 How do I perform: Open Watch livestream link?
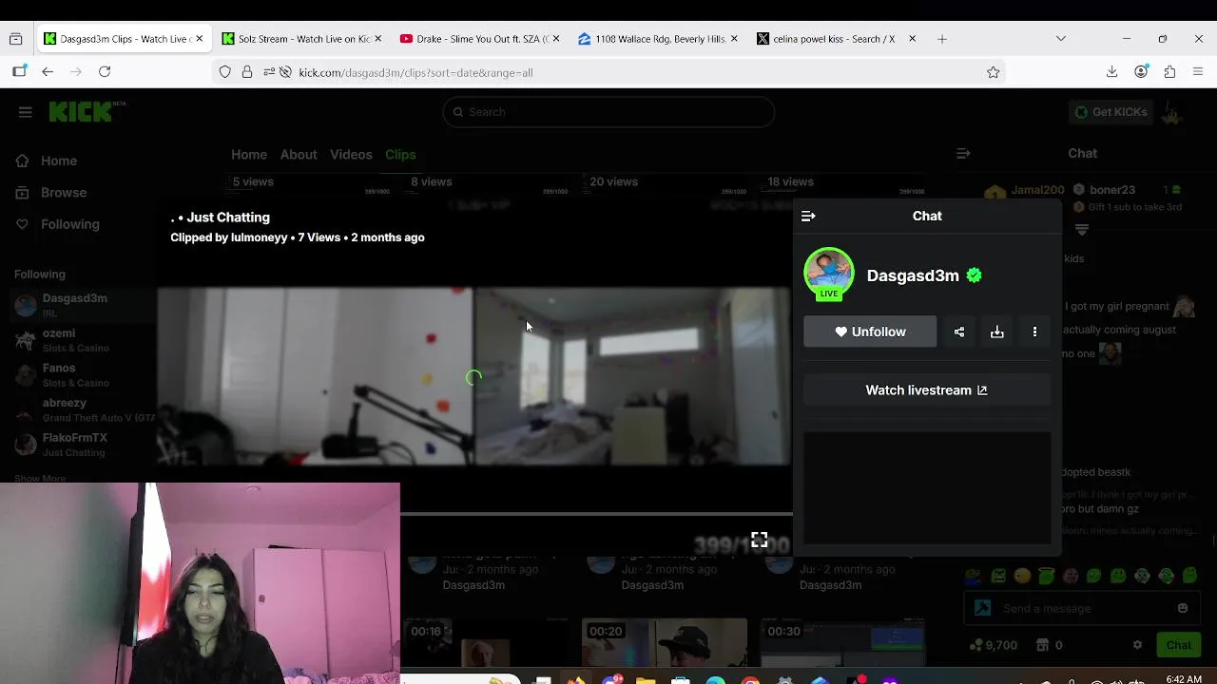click(927, 390)
